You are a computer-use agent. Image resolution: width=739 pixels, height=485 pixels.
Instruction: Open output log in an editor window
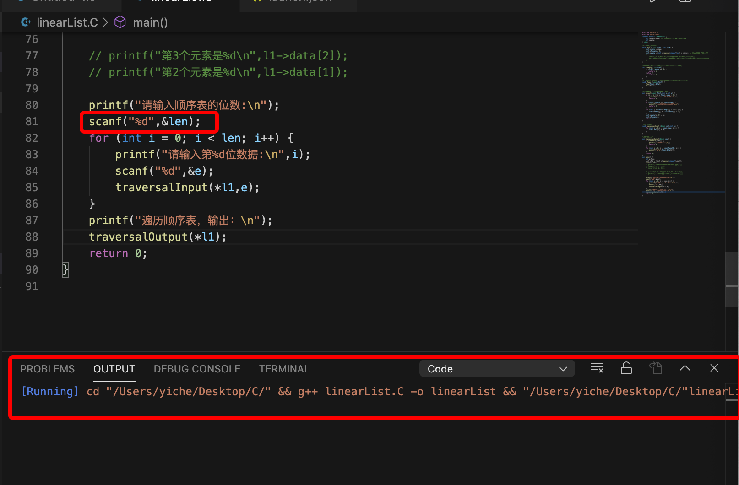[656, 367]
